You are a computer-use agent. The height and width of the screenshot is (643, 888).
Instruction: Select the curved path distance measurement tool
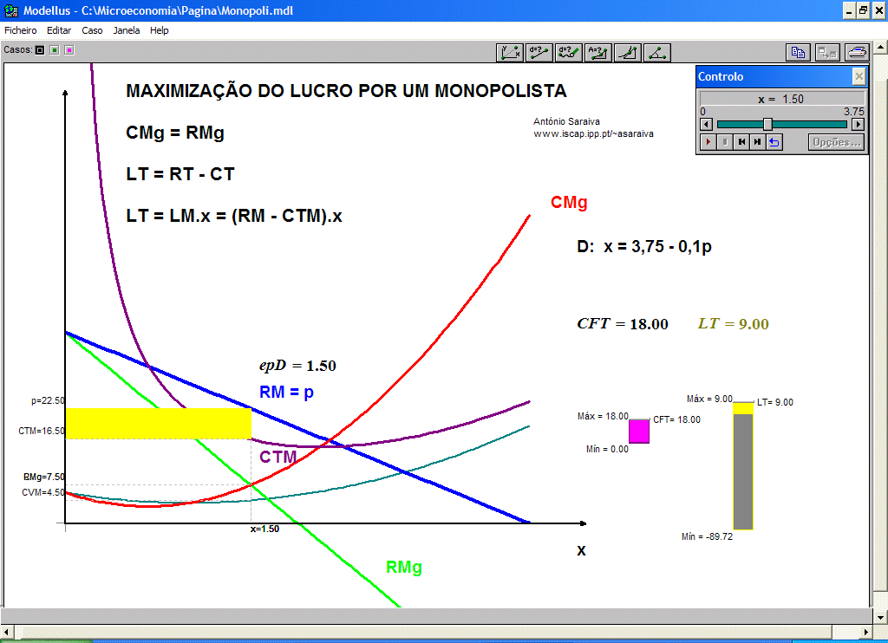pyautogui.click(x=569, y=53)
